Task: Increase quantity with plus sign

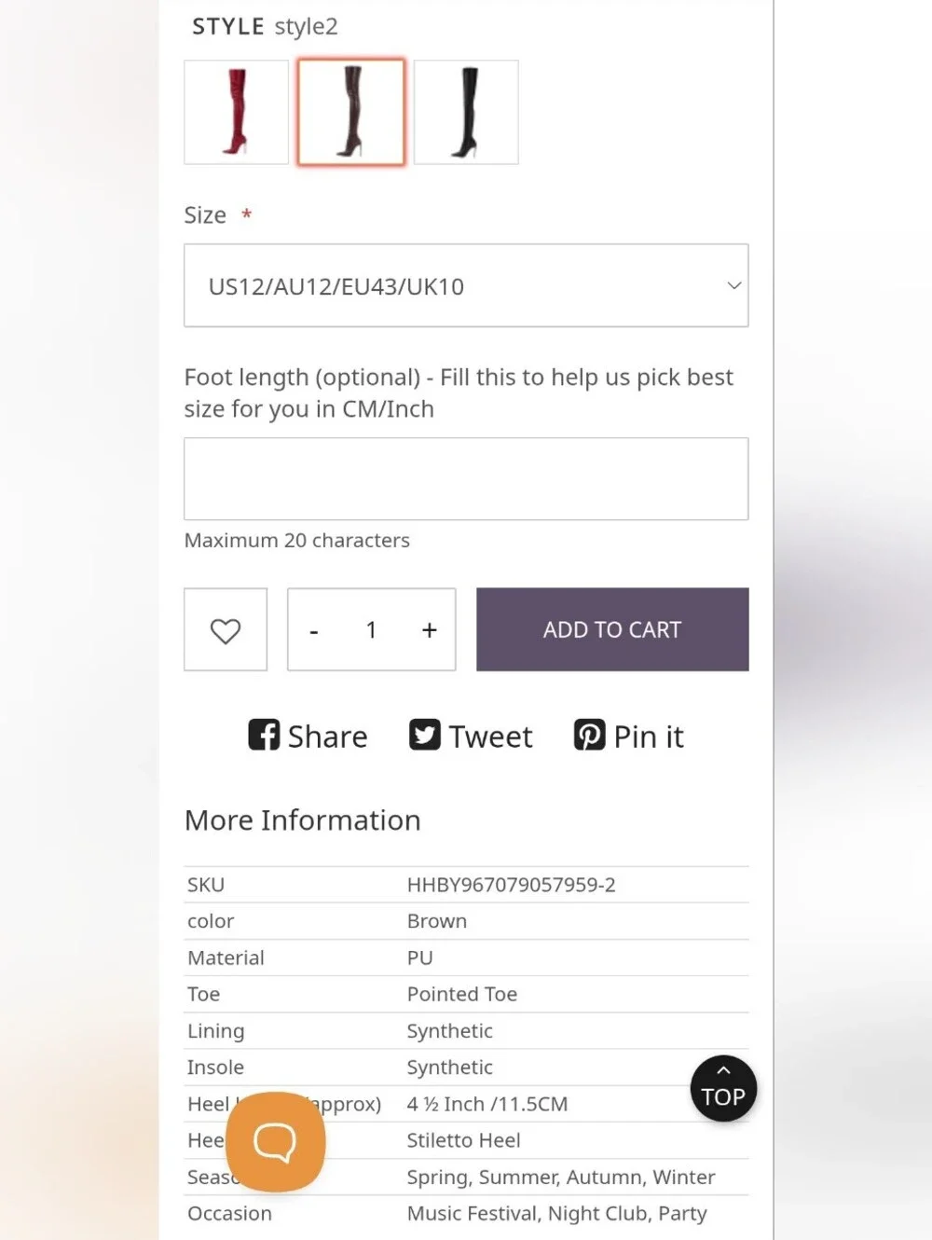Action: (x=429, y=630)
